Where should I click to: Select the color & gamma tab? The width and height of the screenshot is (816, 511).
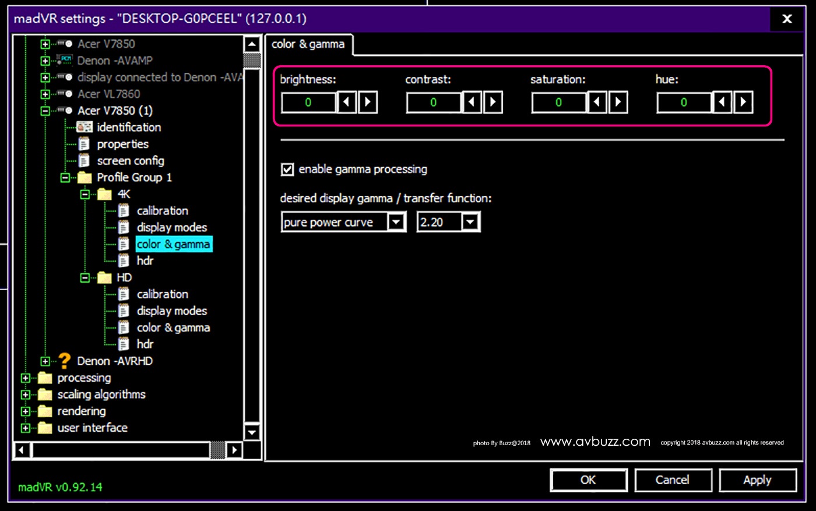click(x=308, y=44)
